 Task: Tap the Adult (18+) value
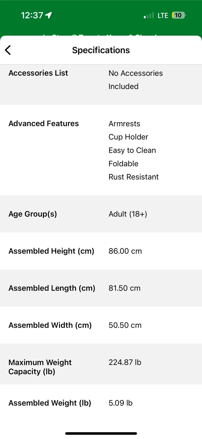click(x=128, y=214)
